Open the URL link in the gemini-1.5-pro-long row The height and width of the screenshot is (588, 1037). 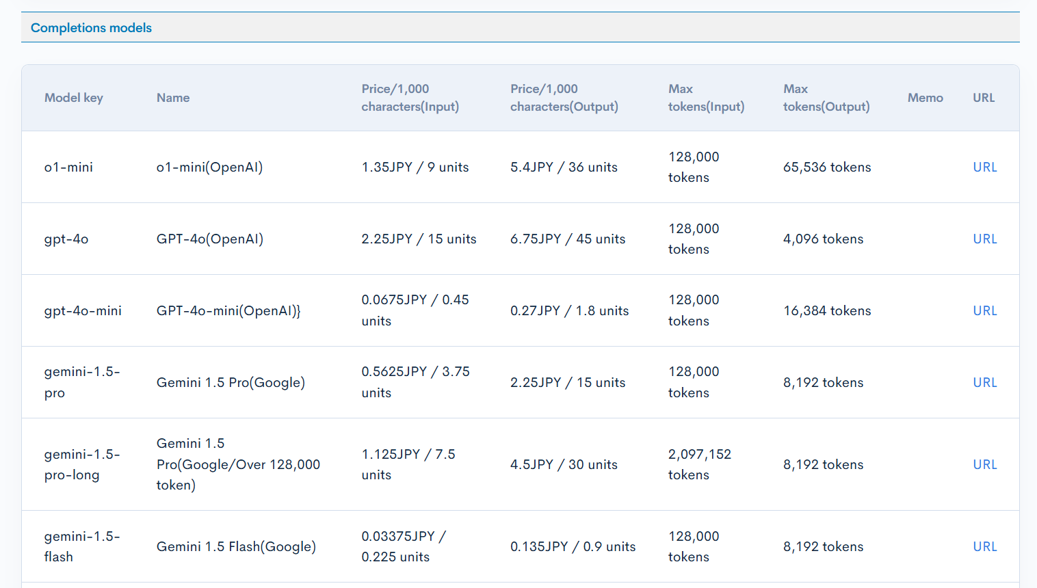coord(984,464)
